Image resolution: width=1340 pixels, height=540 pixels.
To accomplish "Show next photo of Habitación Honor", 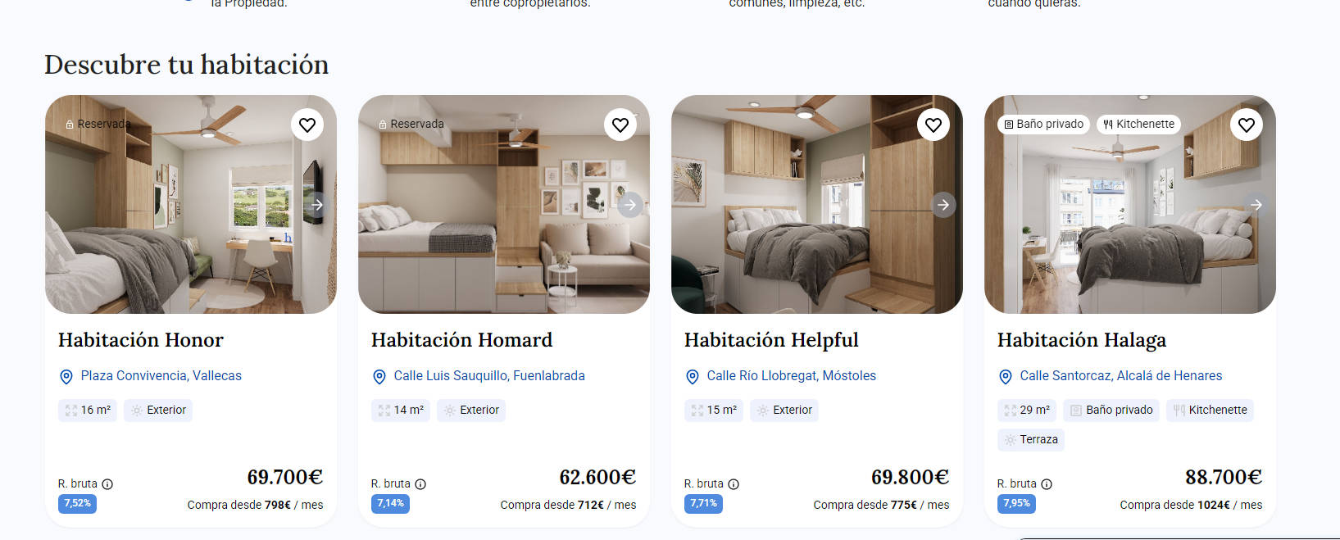I will click(317, 205).
